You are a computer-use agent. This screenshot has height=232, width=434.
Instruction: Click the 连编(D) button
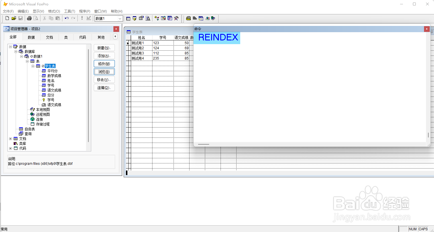104,88
